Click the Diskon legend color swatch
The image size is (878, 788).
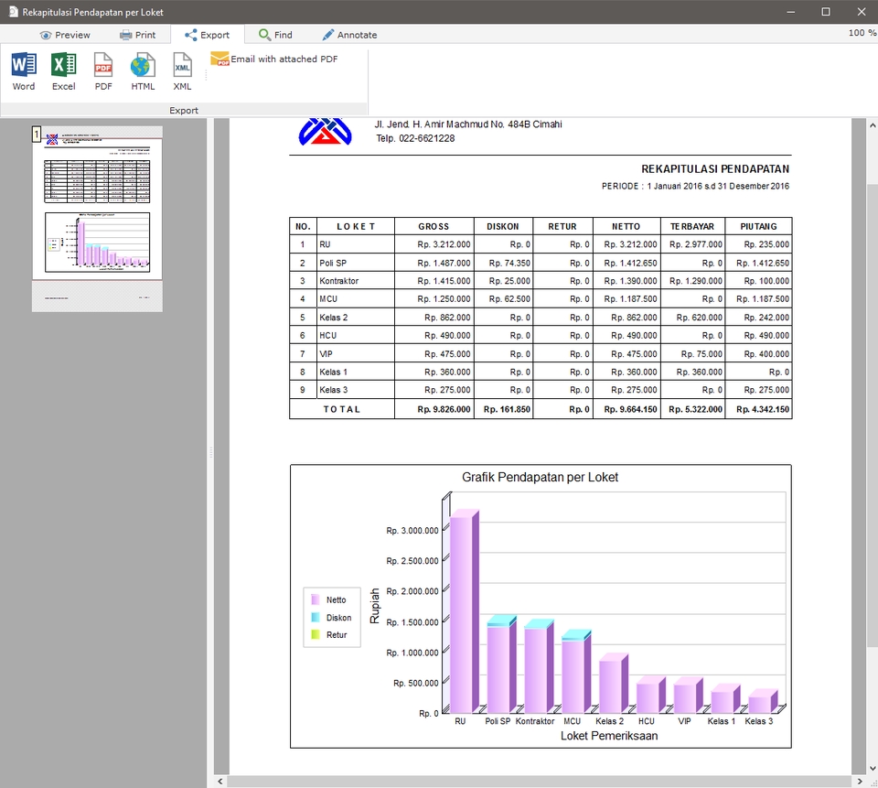316,617
